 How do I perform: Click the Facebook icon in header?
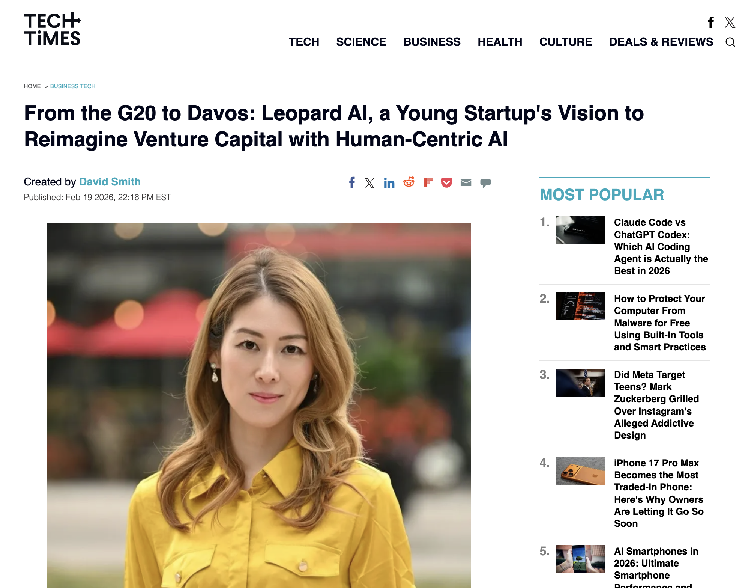click(710, 23)
